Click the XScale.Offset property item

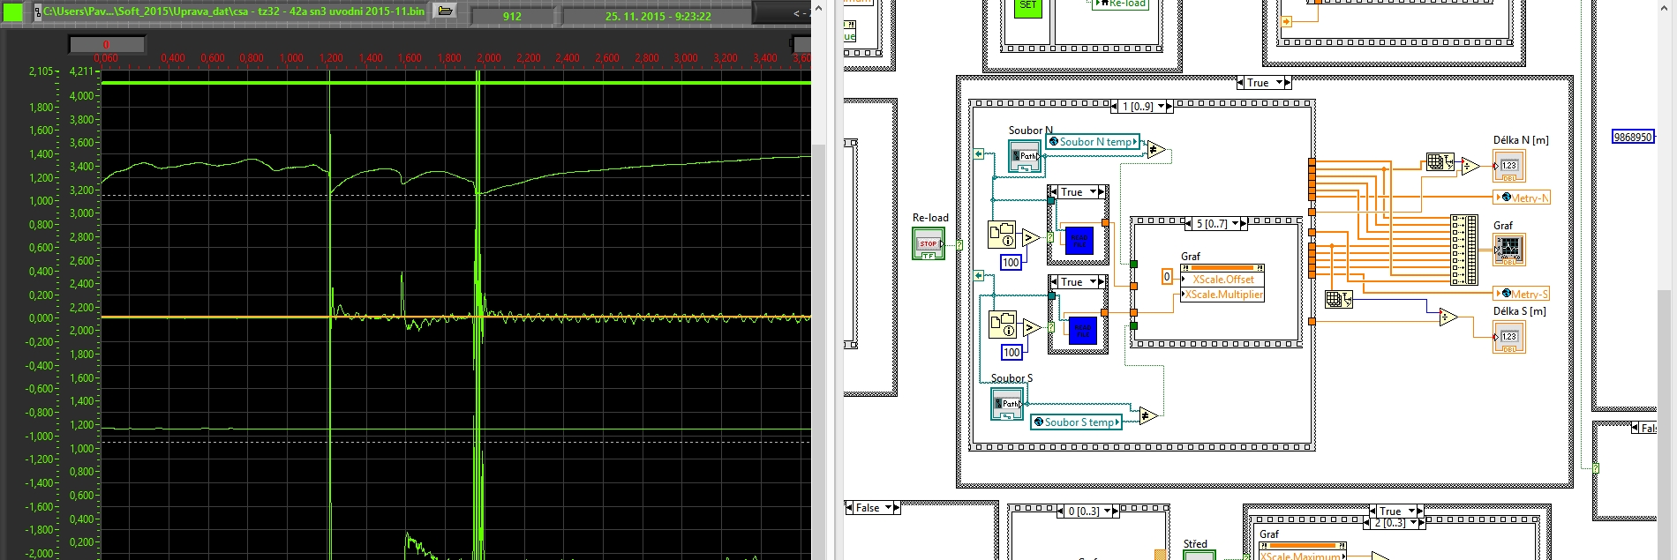pos(1222,280)
